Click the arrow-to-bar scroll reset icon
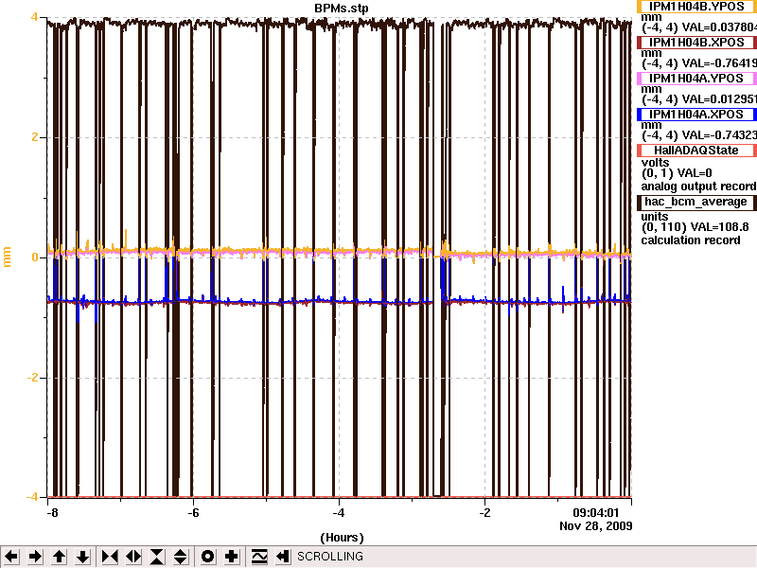Image resolution: width=757 pixels, height=568 pixels. point(283,557)
